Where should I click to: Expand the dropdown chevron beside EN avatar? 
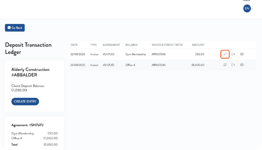pyautogui.click(x=252, y=9)
